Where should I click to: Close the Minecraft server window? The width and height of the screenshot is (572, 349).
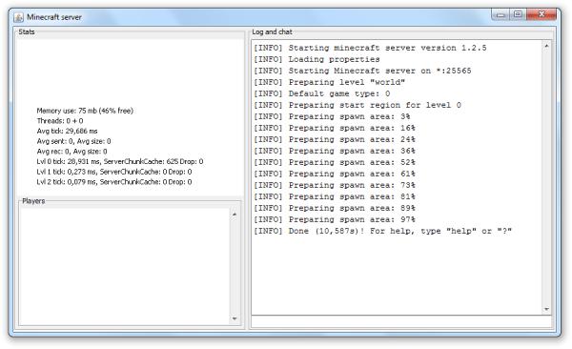point(541,14)
